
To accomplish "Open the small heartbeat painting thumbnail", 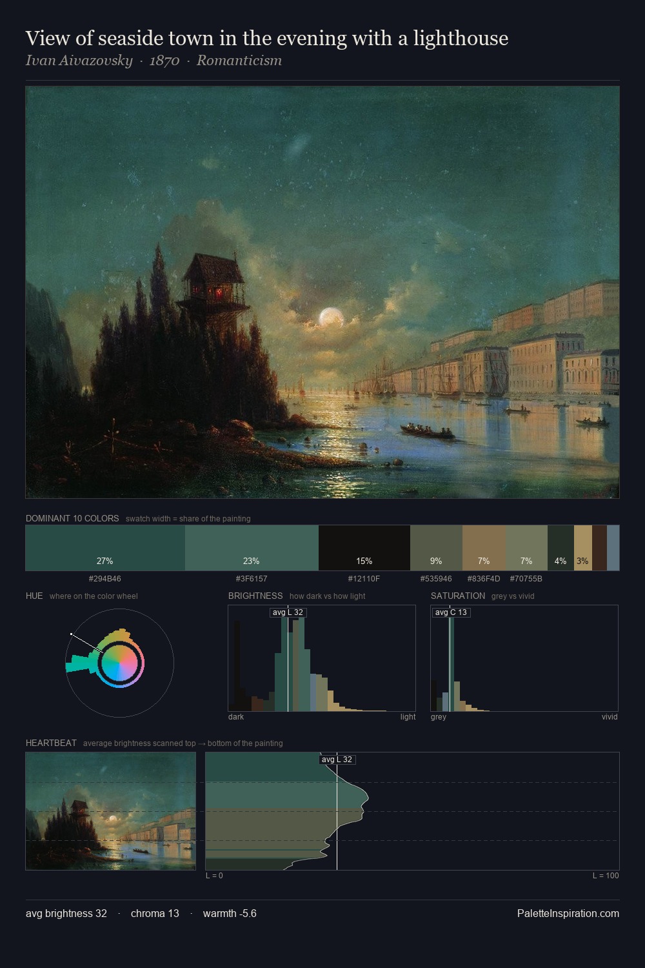I will [110, 811].
